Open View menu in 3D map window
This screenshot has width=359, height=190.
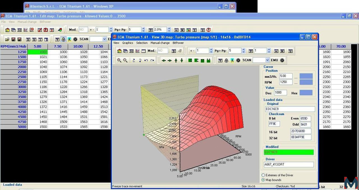116,43
